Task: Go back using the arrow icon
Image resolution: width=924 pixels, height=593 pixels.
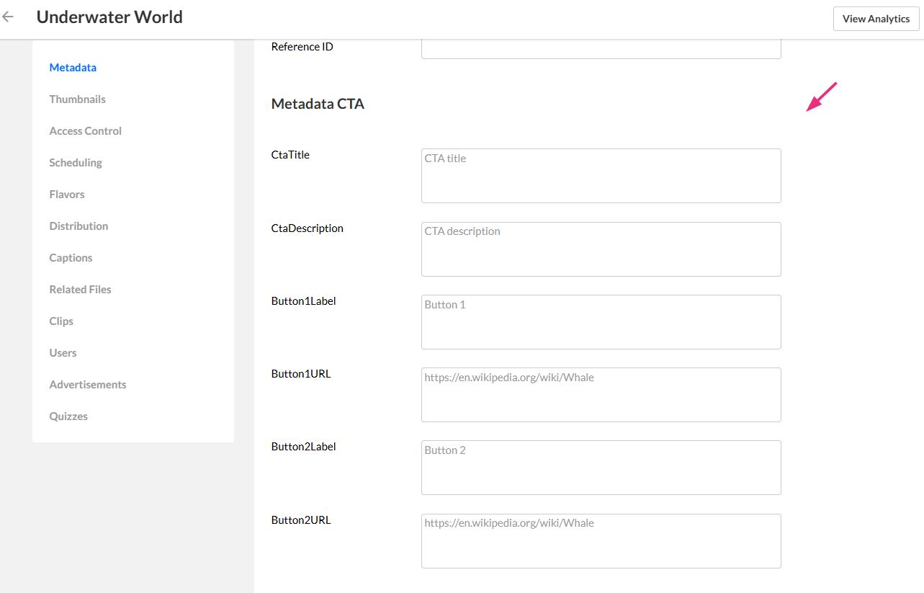Action: pos(8,17)
